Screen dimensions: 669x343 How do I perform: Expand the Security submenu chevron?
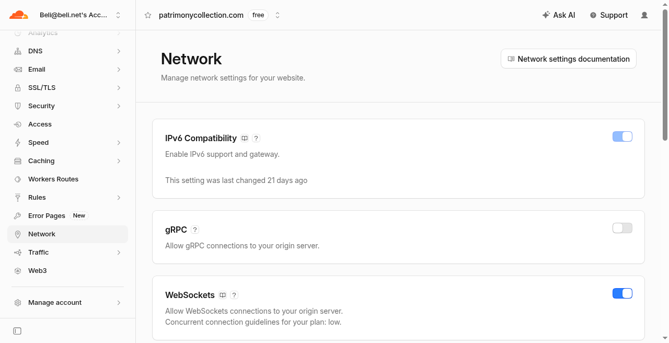pos(119,106)
